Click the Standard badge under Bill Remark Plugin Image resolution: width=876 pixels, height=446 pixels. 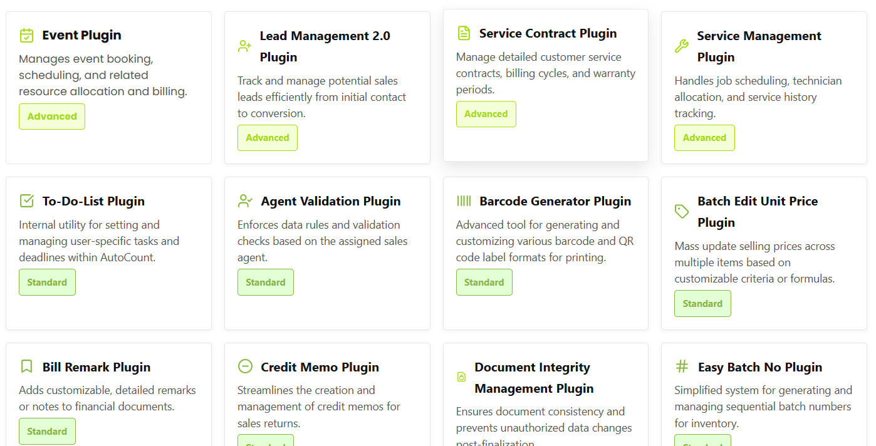[x=47, y=432]
